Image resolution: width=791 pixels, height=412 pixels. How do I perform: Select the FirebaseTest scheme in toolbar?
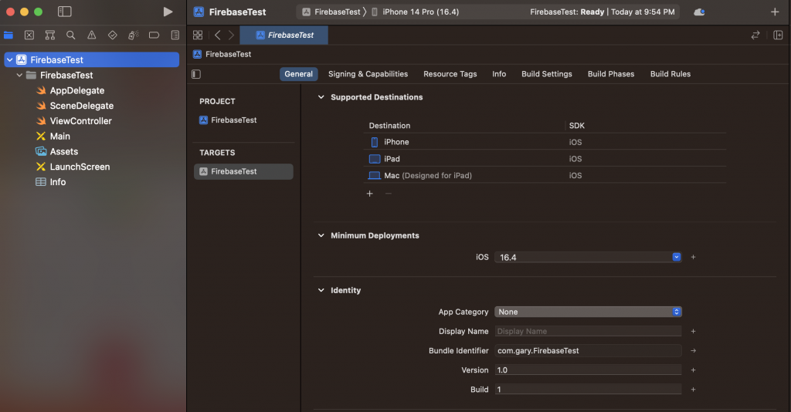(331, 12)
